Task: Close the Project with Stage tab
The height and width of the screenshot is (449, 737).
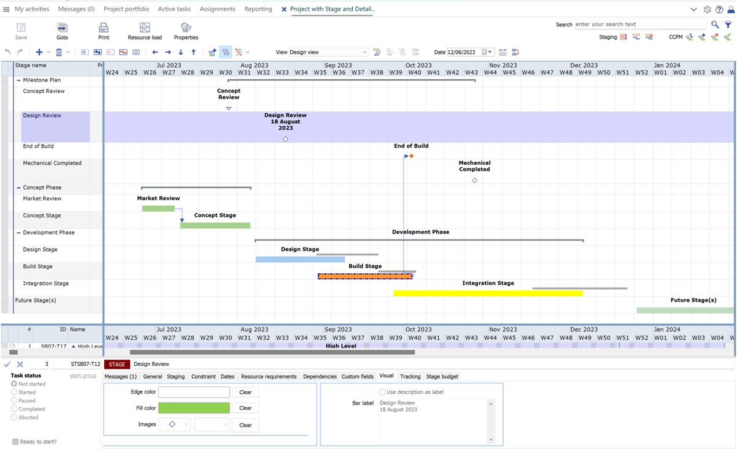Action: (x=284, y=9)
